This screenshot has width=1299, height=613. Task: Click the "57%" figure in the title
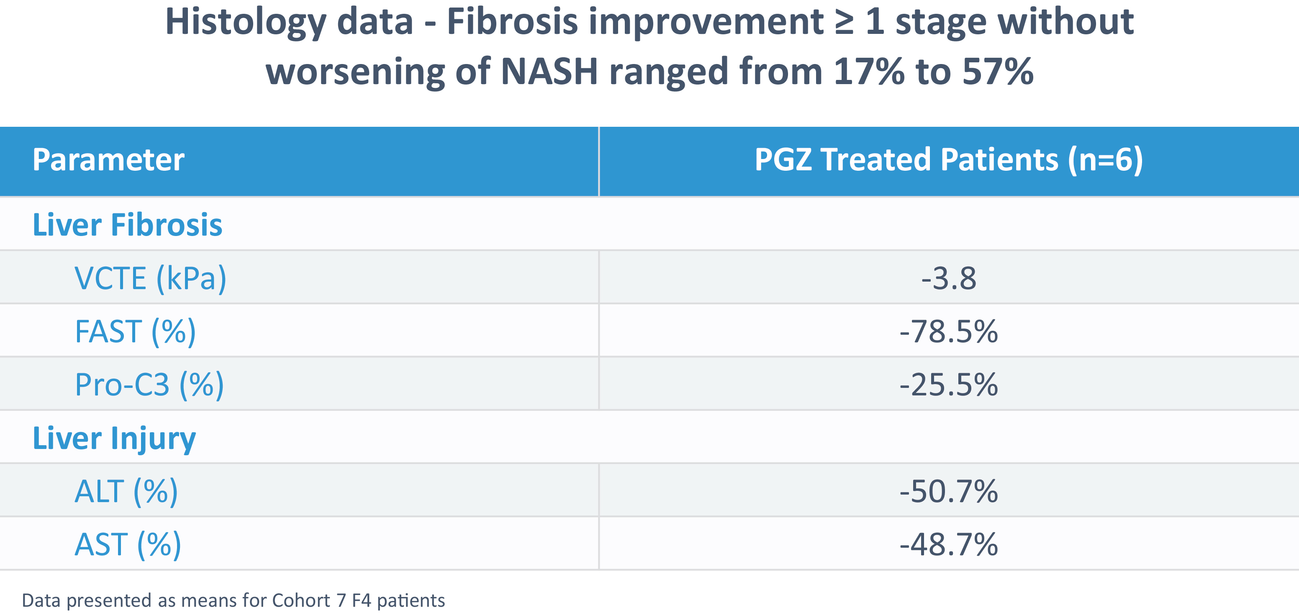(x=997, y=72)
